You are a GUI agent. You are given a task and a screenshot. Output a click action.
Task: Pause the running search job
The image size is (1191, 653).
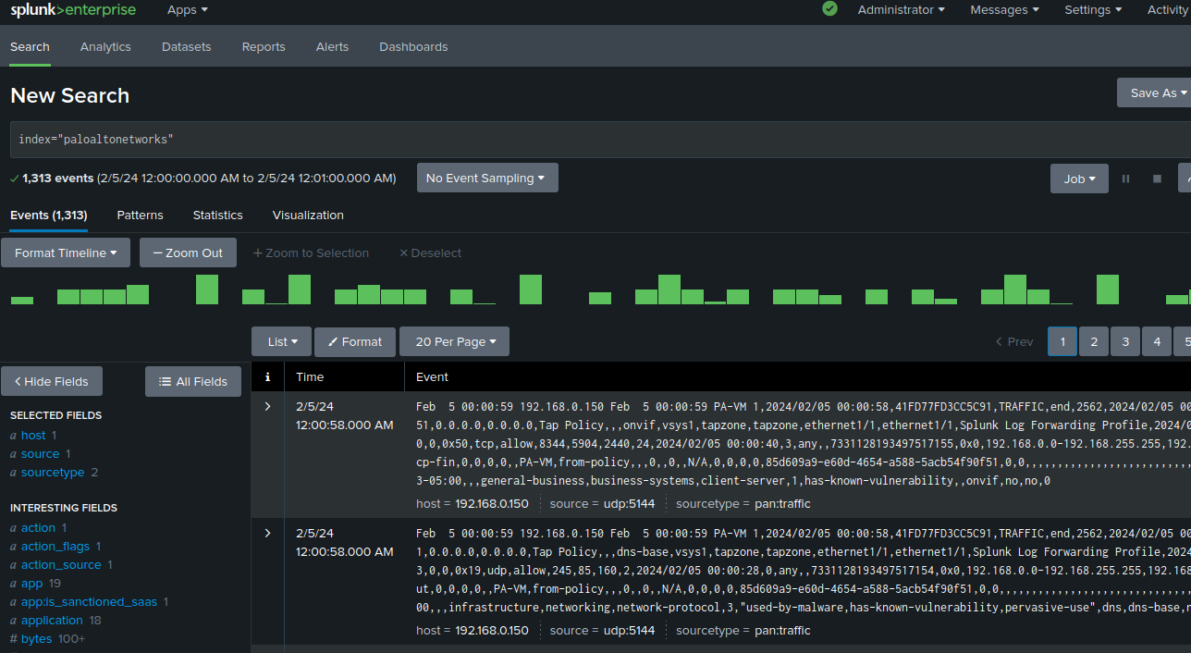[1125, 178]
